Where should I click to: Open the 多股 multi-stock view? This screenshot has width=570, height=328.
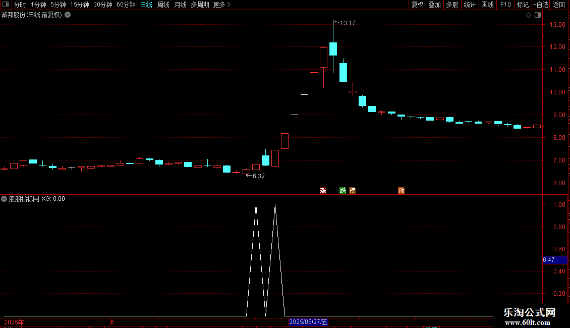coord(452,5)
